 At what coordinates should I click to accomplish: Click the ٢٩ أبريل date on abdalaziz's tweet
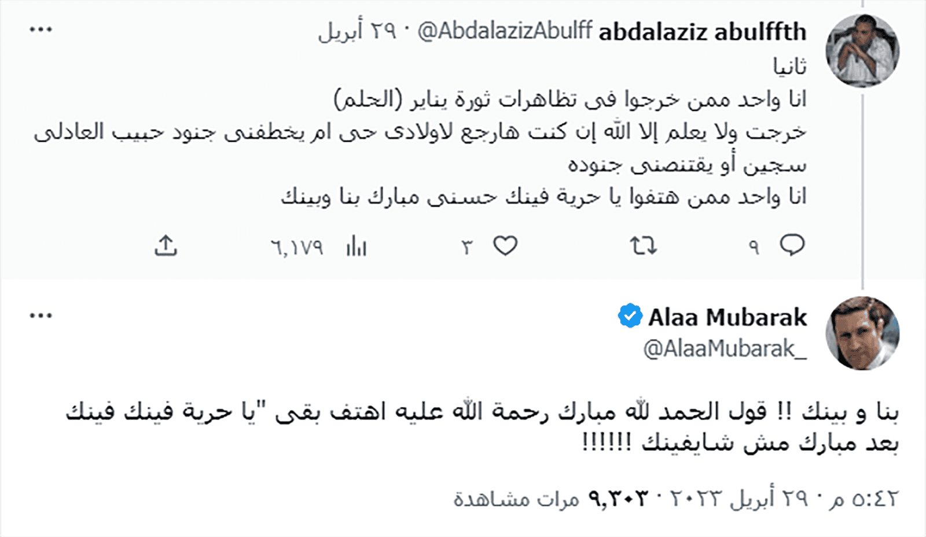(x=357, y=31)
